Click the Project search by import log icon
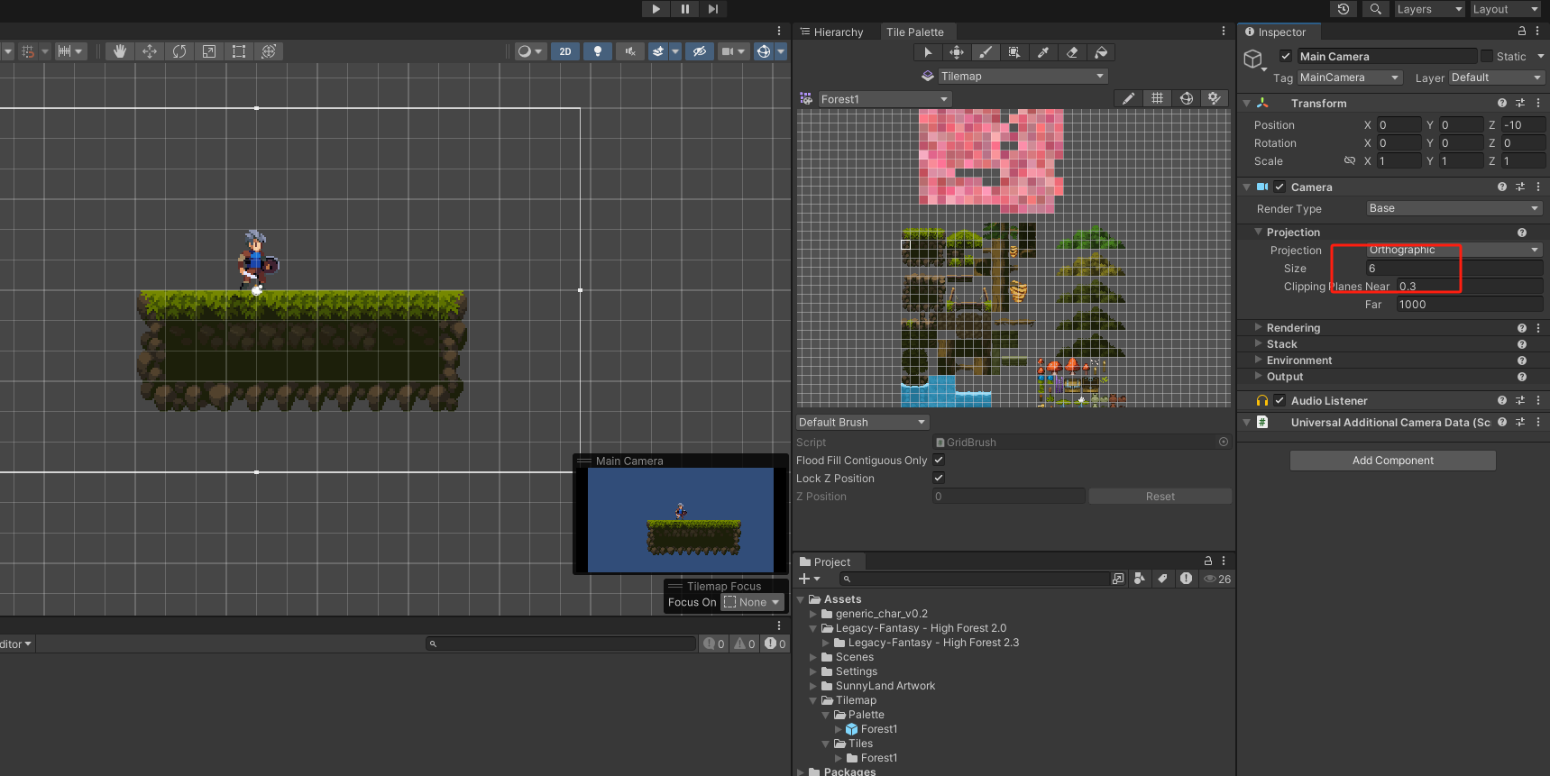Viewport: 1550px width, 776px height. tap(1186, 579)
